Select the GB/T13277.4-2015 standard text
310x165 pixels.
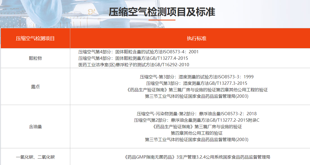pos(133,58)
